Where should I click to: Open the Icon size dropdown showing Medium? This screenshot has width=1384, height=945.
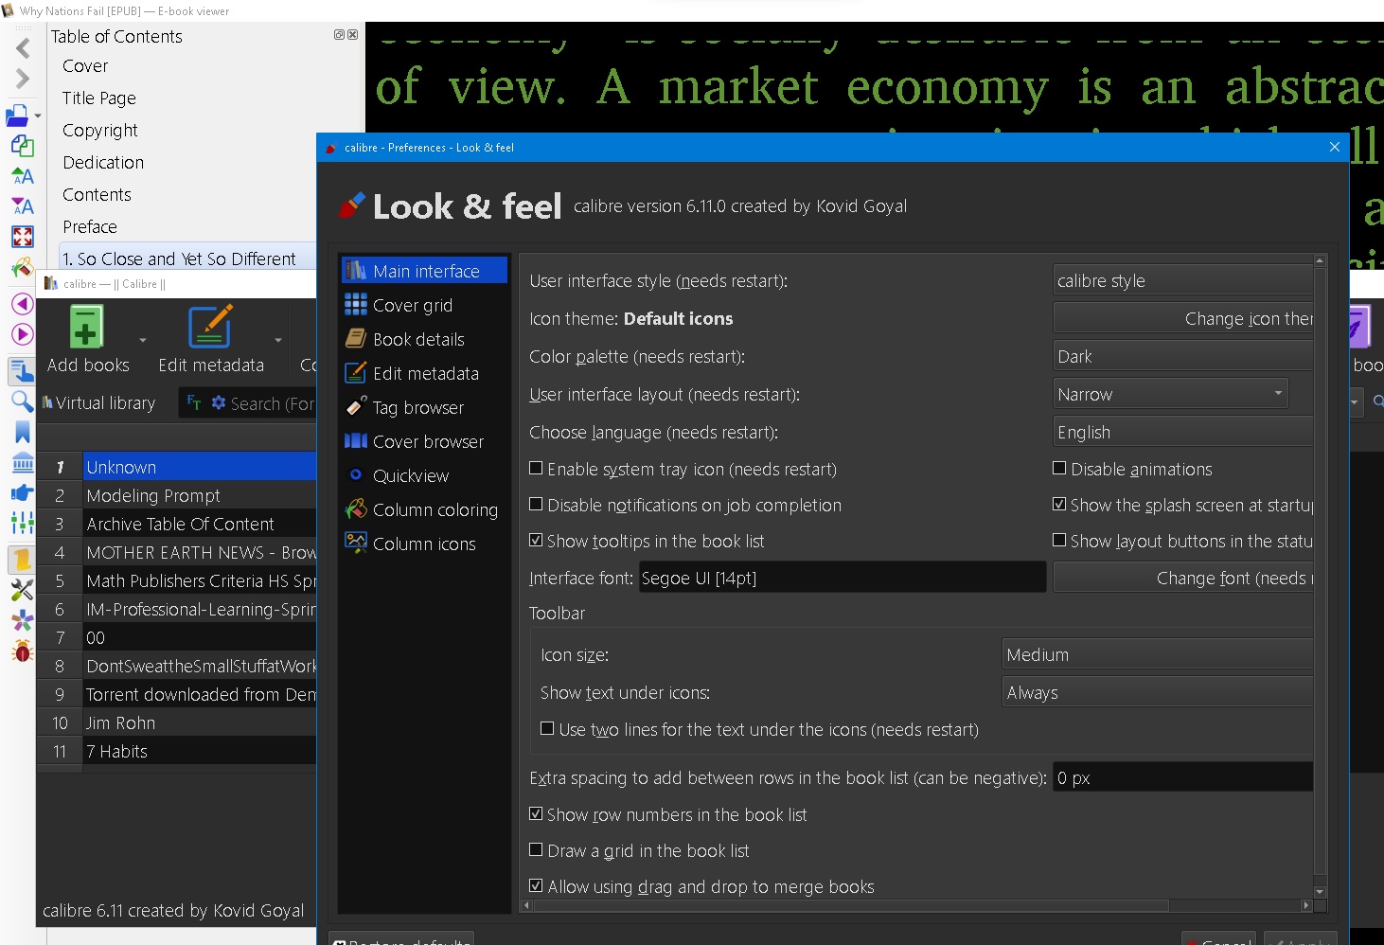(1158, 654)
